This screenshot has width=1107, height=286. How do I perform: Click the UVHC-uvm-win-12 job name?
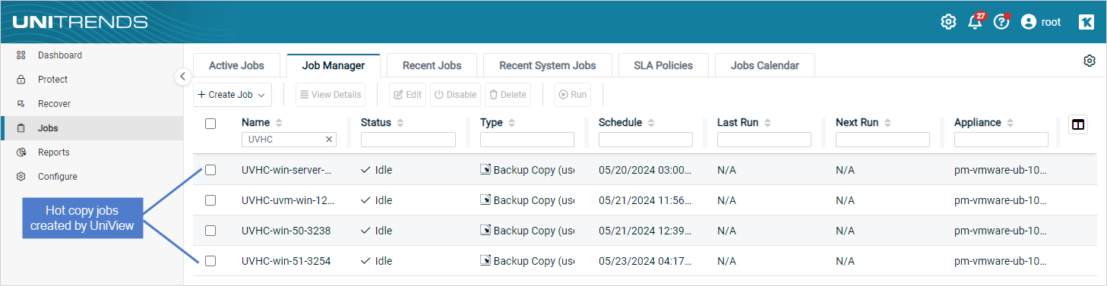coord(288,200)
